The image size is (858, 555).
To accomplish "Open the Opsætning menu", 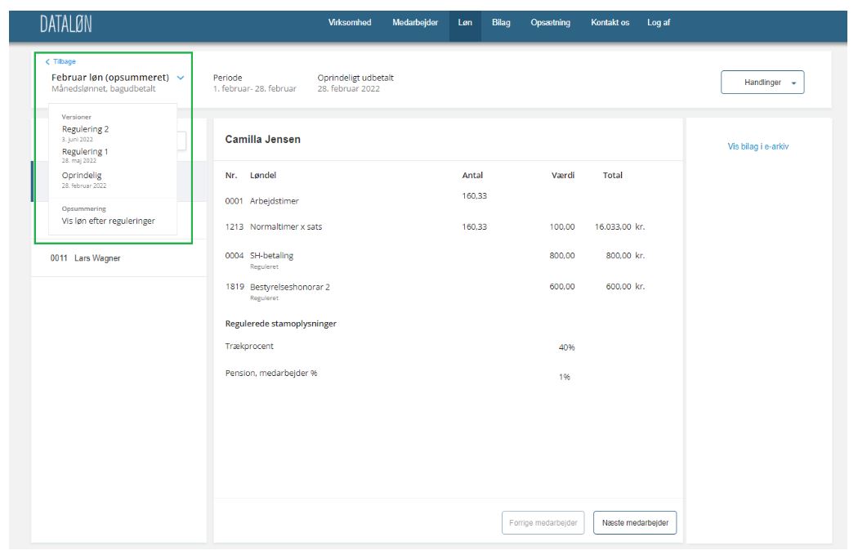I will pyautogui.click(x=550, y=23).
